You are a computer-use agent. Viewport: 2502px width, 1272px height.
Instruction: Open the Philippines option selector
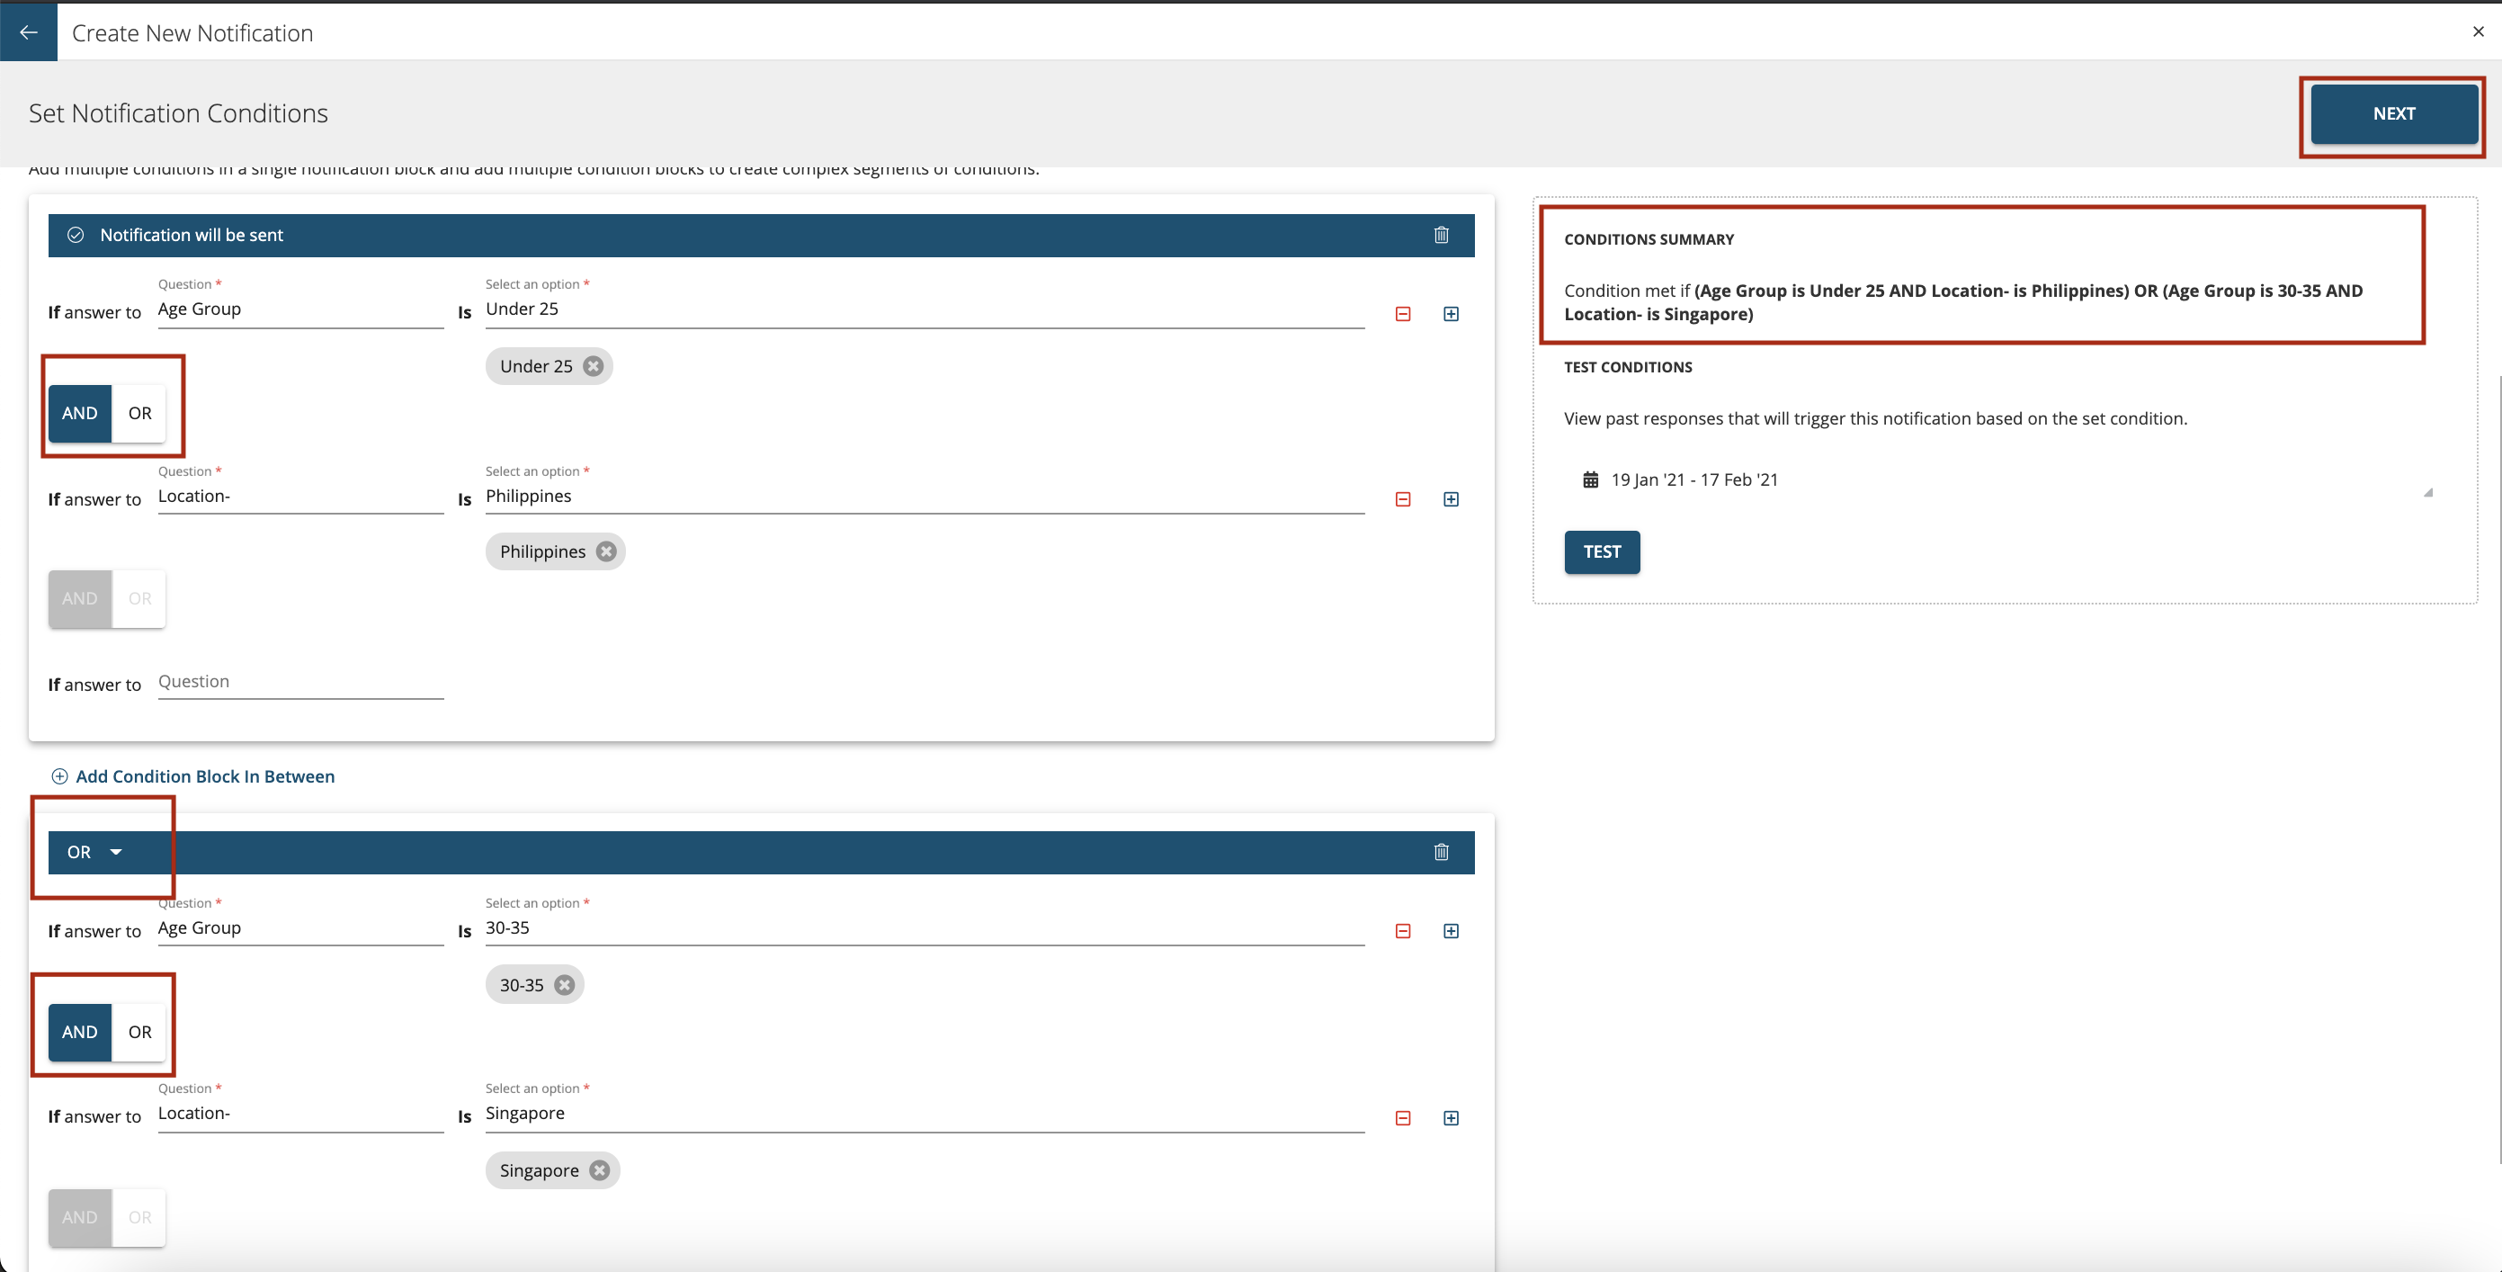(x=925, y=497)
